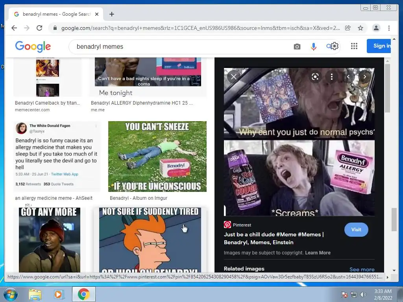This screenshot has width=403, height=302.
Task: Go back to the previous page
Action: click(x=14, y=28)
